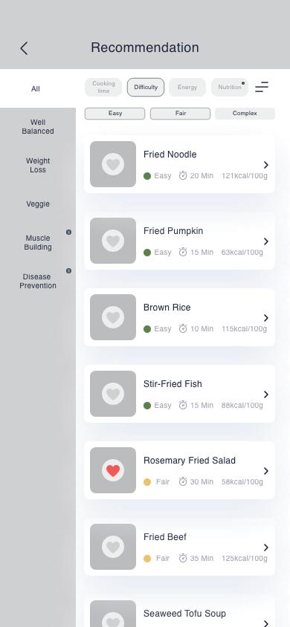Favorite the Fried Beef heart icon
Screen dimensions: 290x627
tap(113, 547)
